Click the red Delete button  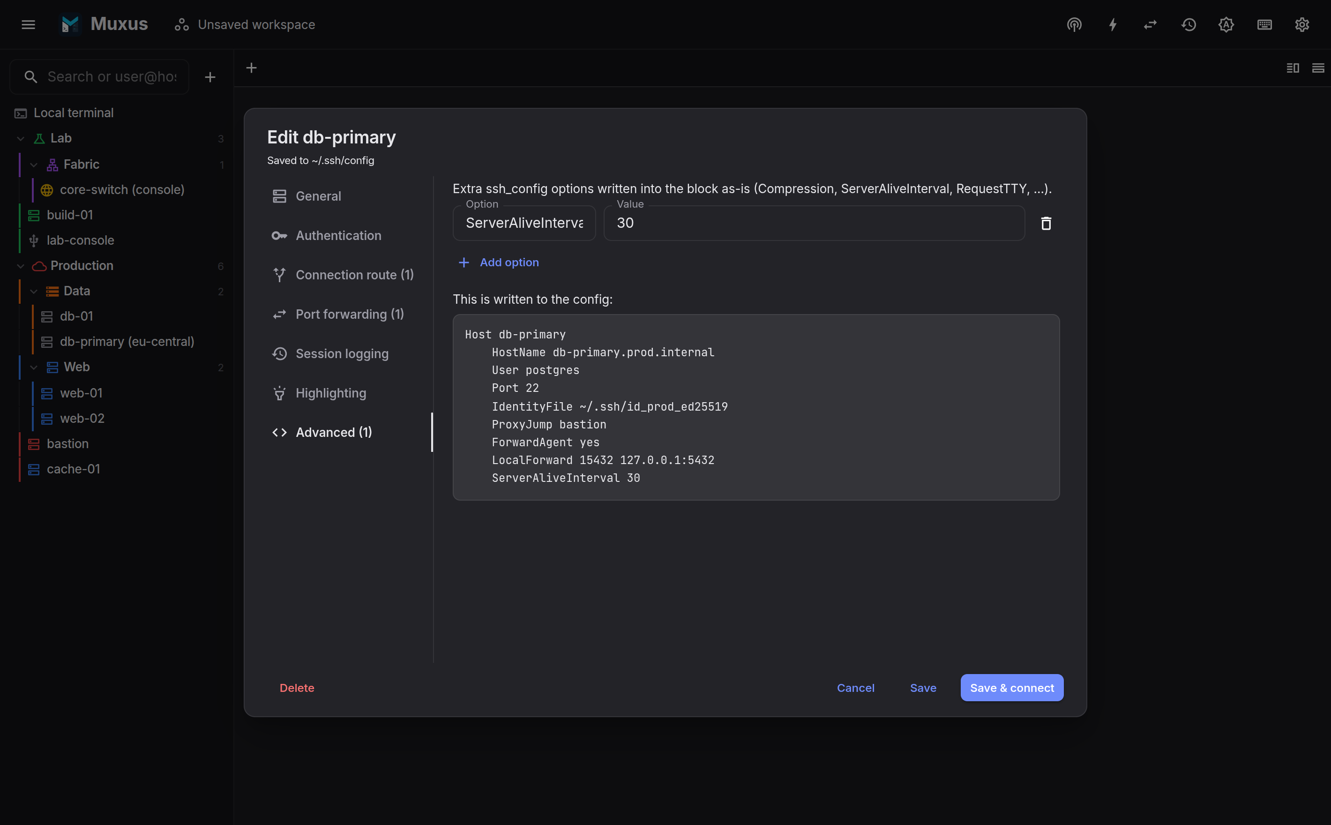coord(297,688)
